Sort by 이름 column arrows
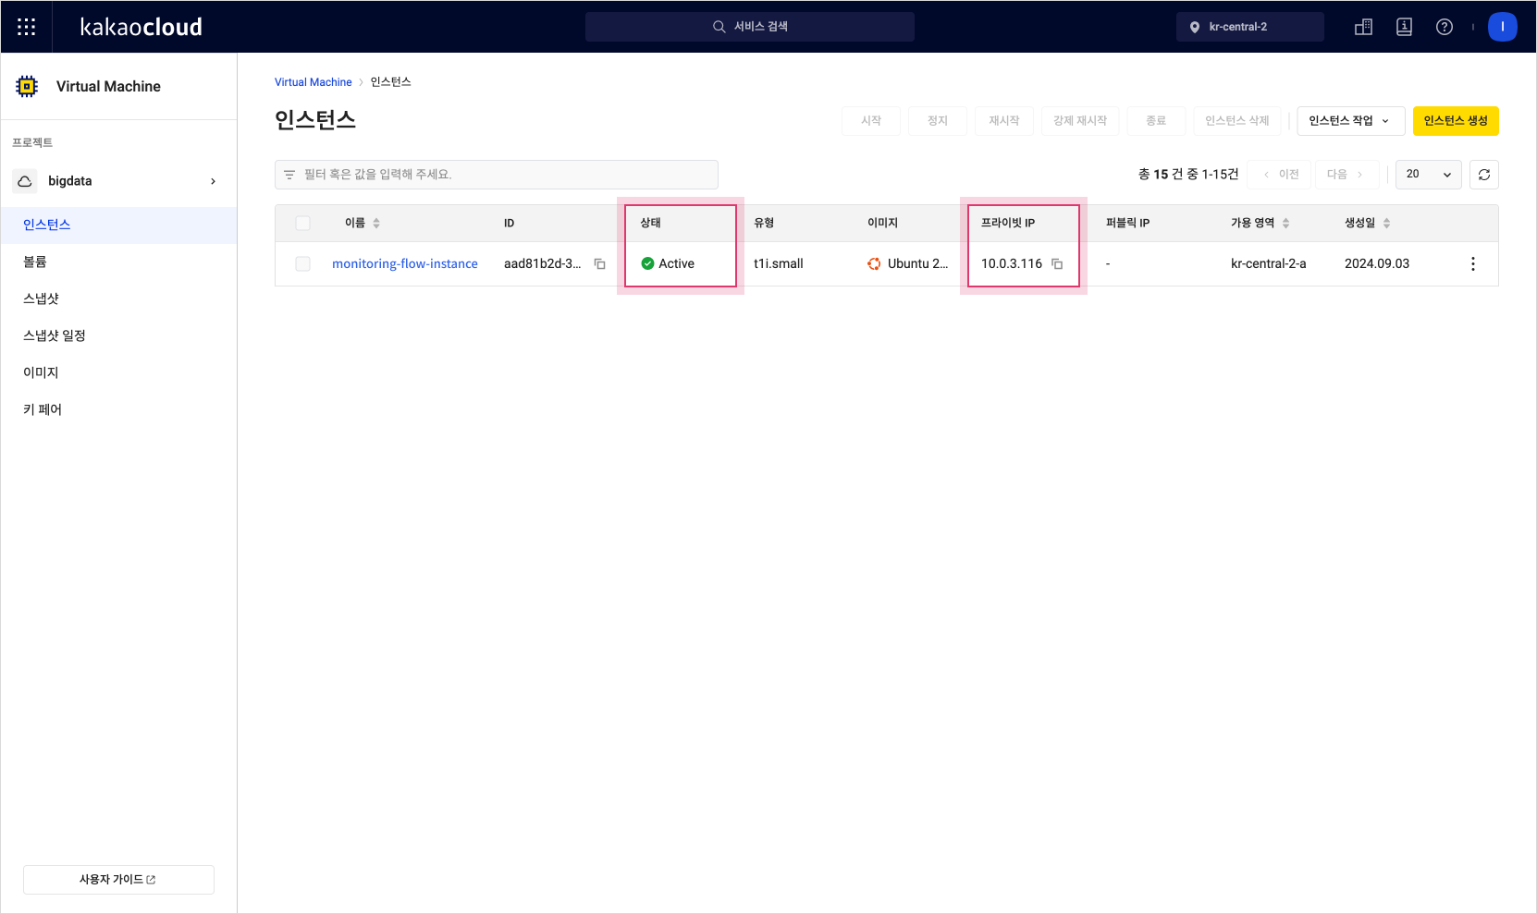This screenshot has height=914, width=1537. click(376, 223)
